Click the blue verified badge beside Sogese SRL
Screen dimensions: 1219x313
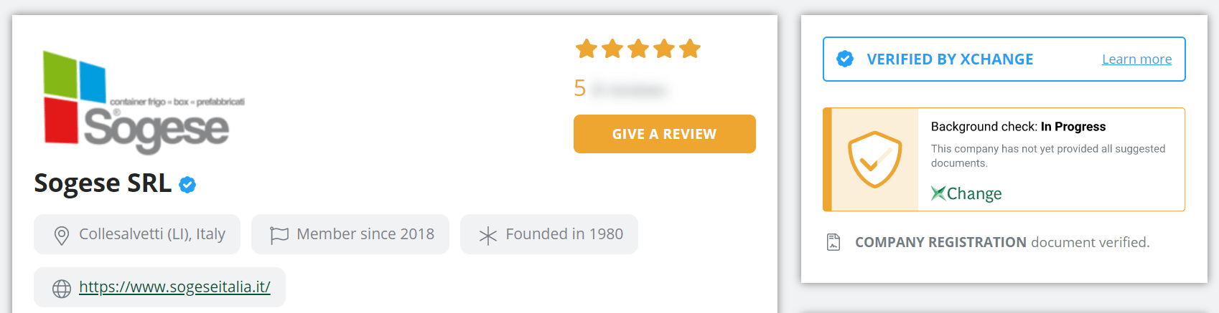[187, 185]
